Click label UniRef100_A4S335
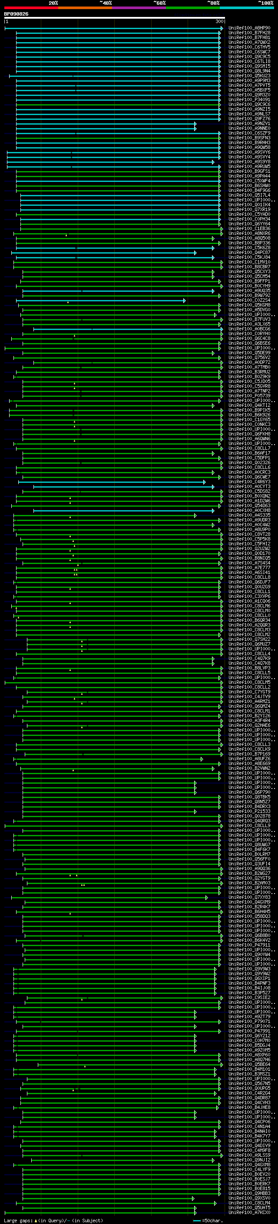 [249, 515]
